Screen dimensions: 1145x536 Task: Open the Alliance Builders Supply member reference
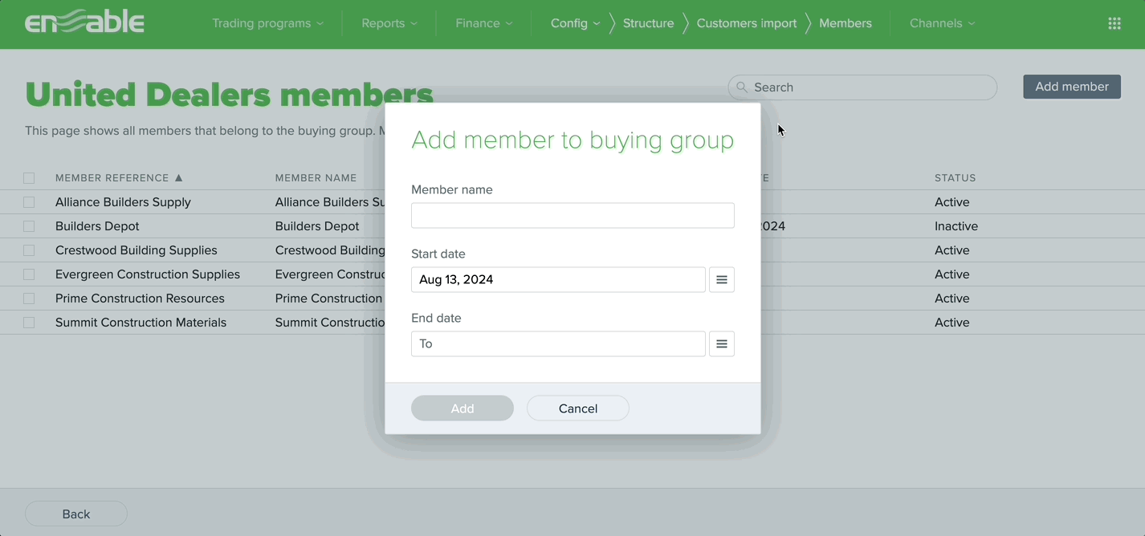point(123,202)
